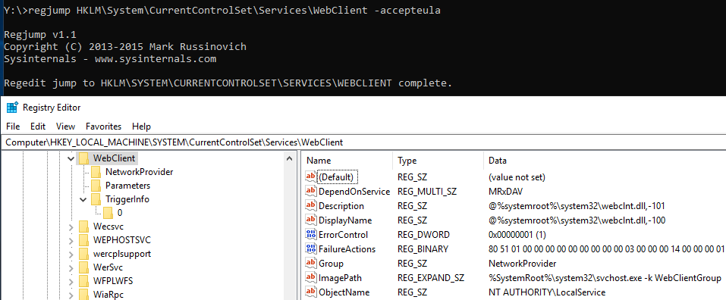726x300 pixels.
Task: Click the ErrorControl DWORD value icon
Action: pos(311,235)
